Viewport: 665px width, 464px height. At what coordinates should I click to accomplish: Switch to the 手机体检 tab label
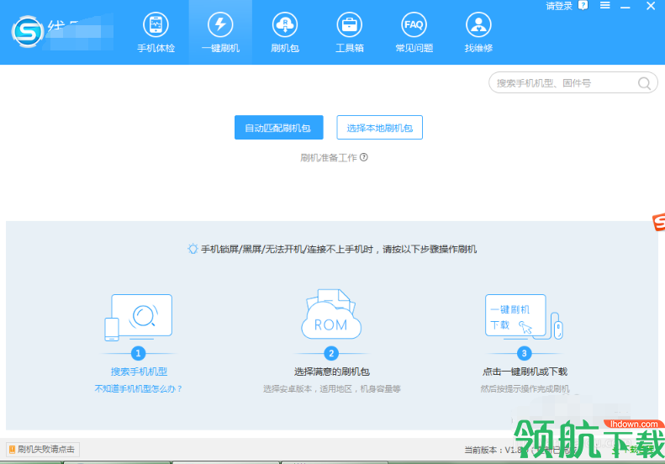click(x=156, y=48)
